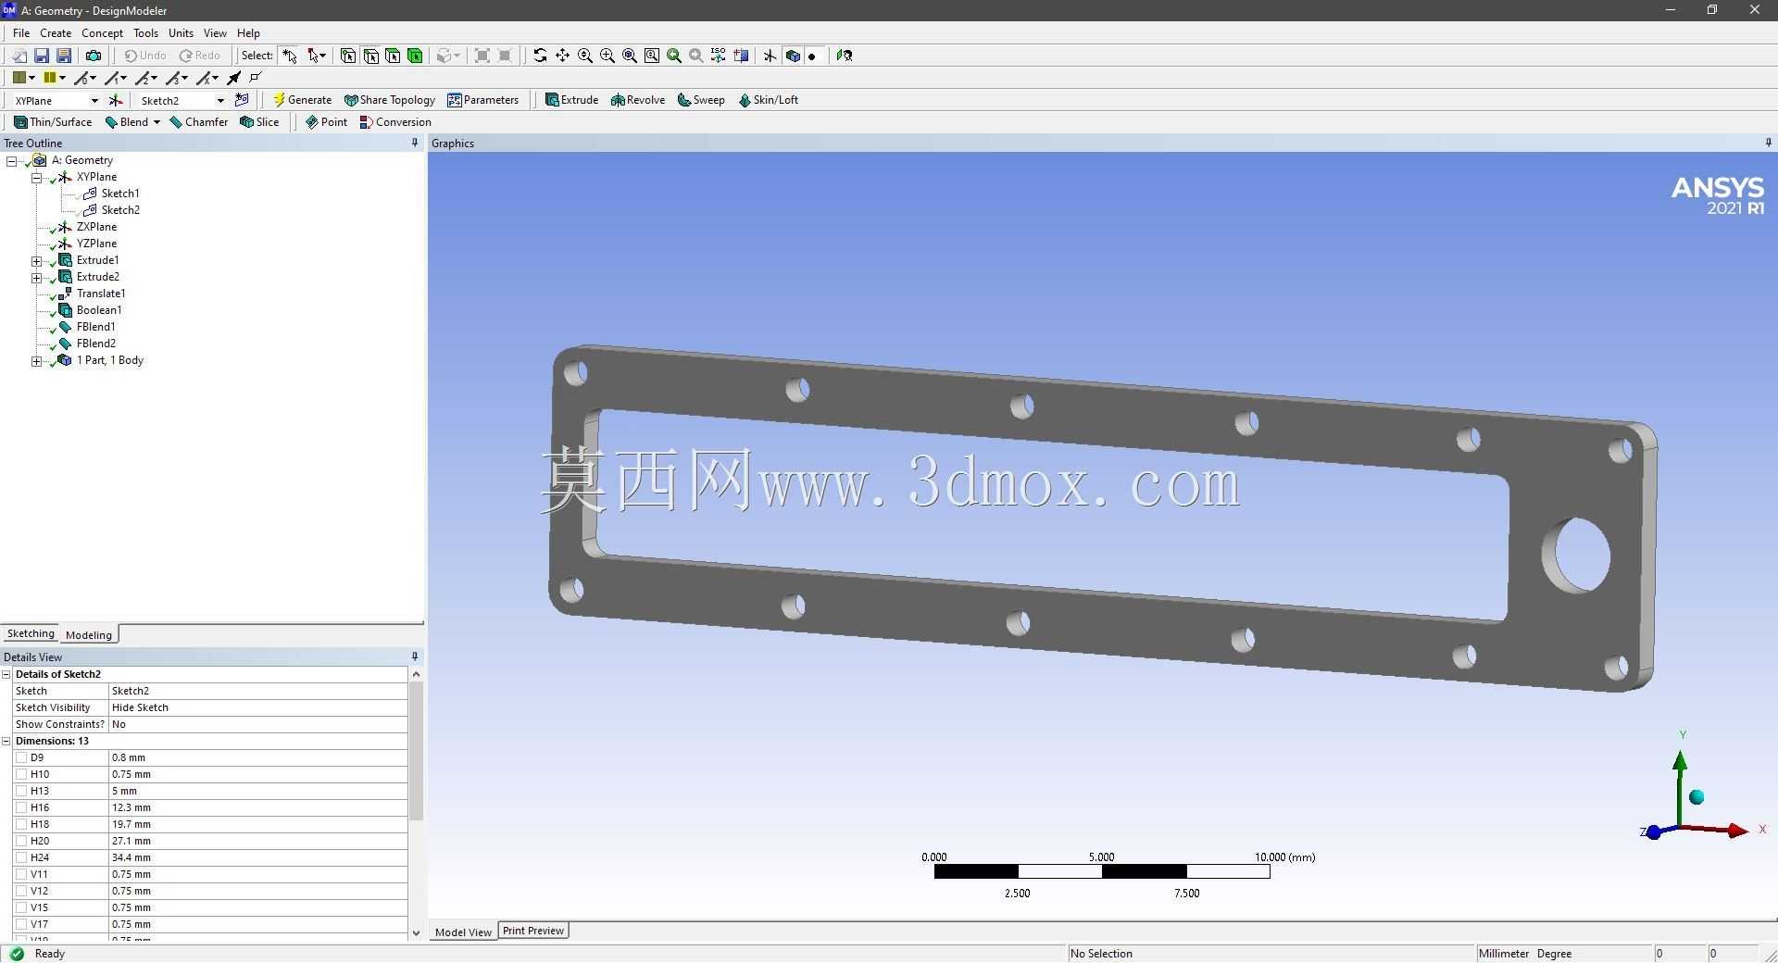Set the Isometric view
This screenshot has height=963, width=1778.
[x=718, y=56]
